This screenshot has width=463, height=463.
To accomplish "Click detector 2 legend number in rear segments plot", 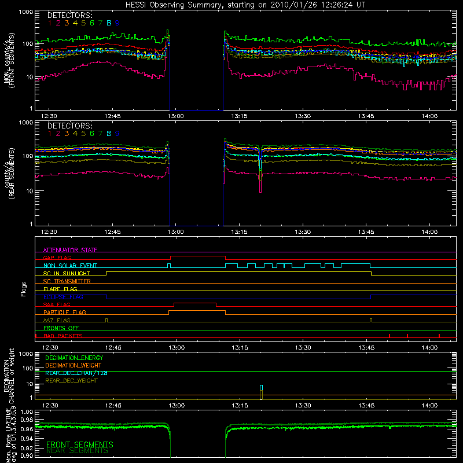I will (58, 134).
